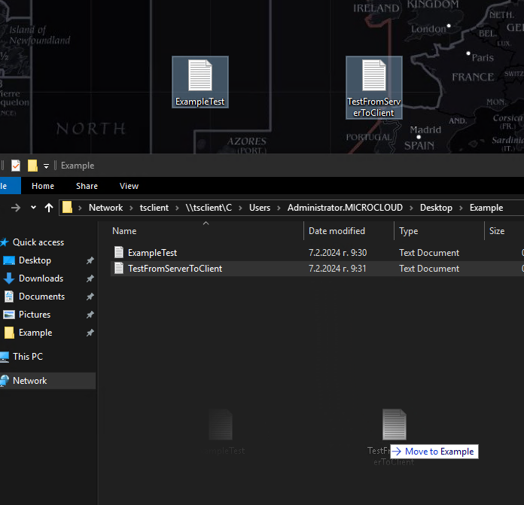Click pin icon next to Downloads
This screenshot has width=524, height=505.
click(90, 278)
